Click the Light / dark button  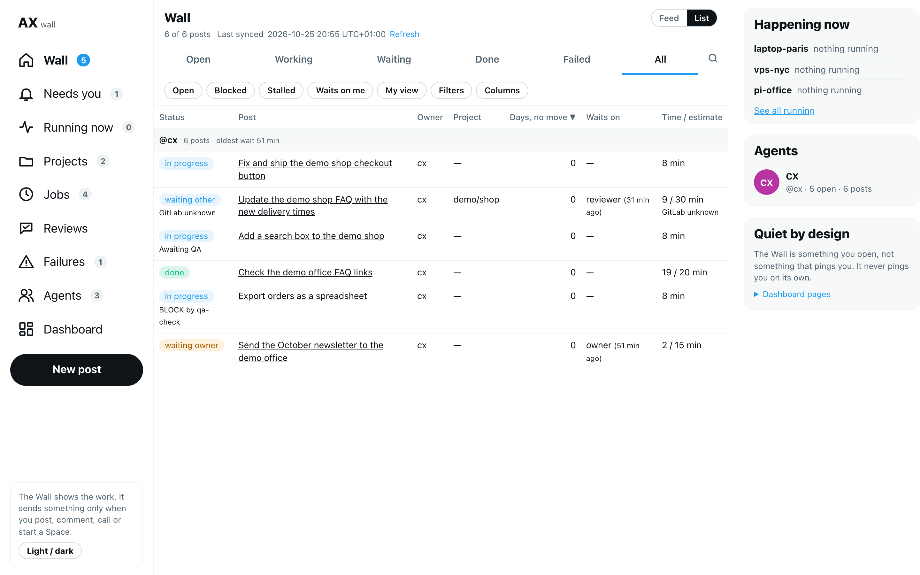coord(50,551)
